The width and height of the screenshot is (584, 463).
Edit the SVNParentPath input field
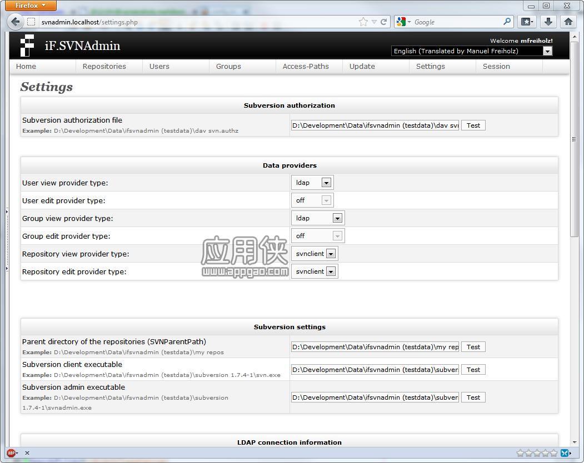tap(375, 347)
